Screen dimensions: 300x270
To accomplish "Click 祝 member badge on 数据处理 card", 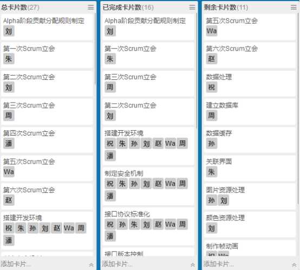I will click(x=212, y=87).
